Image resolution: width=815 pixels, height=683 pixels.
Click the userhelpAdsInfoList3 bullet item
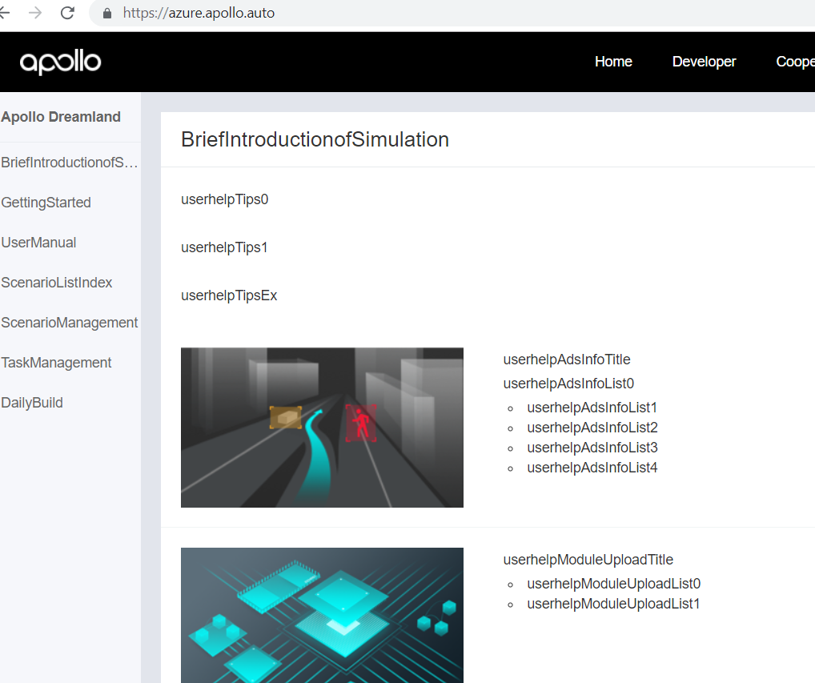click(592, 448)
